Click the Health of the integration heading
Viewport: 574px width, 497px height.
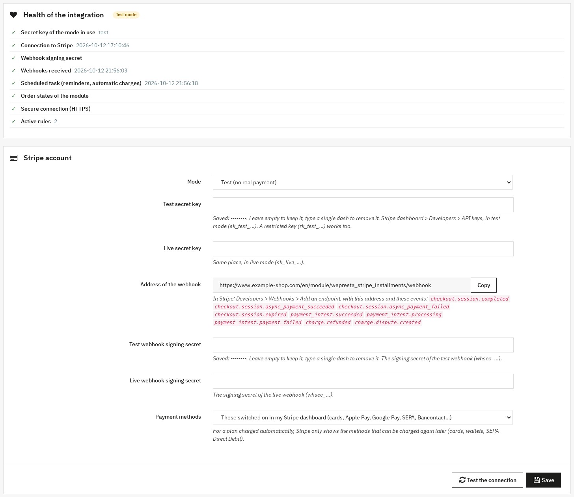[63, 15]
